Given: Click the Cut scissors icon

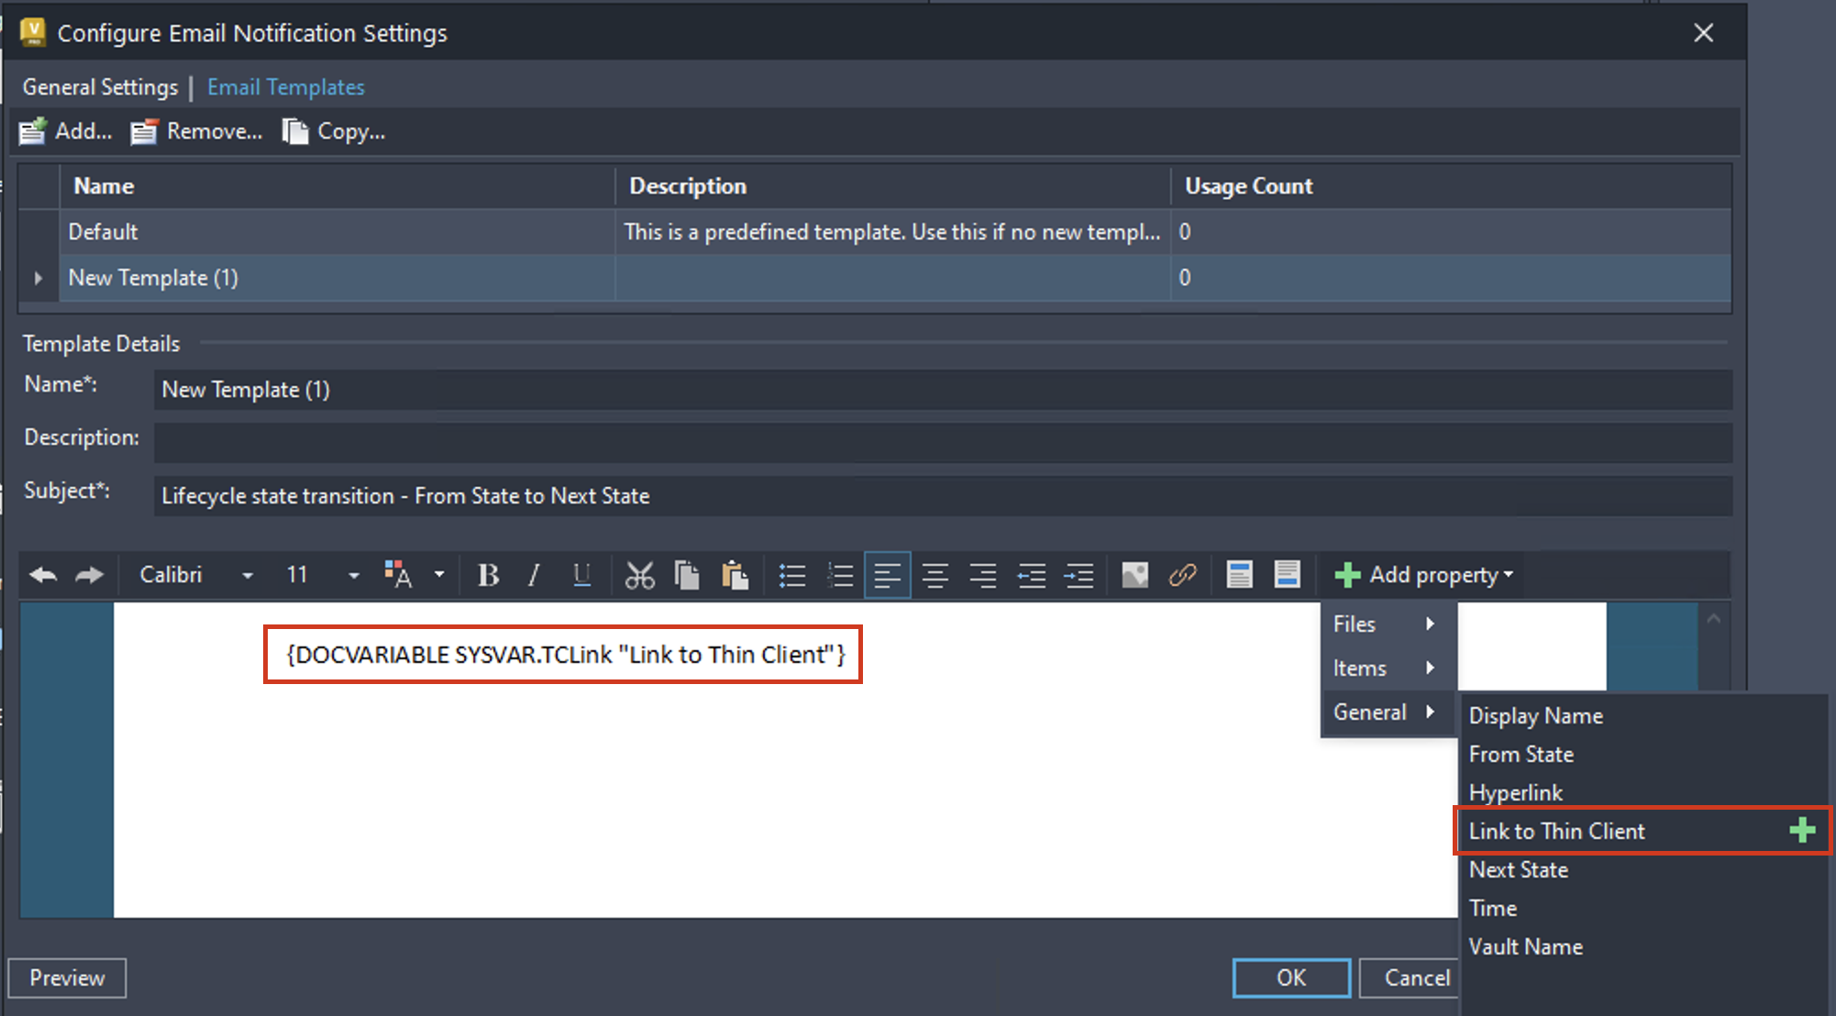Looking at the screenshot, I should [x=639, y=575].
